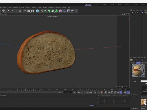Viewport: 147px width, 110px height.
Task: Open the Color tab in material attributes
Action: coord(138,63)
